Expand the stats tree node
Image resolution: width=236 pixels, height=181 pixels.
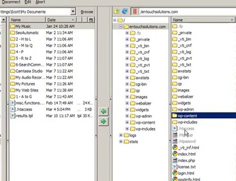pos(121,142)
